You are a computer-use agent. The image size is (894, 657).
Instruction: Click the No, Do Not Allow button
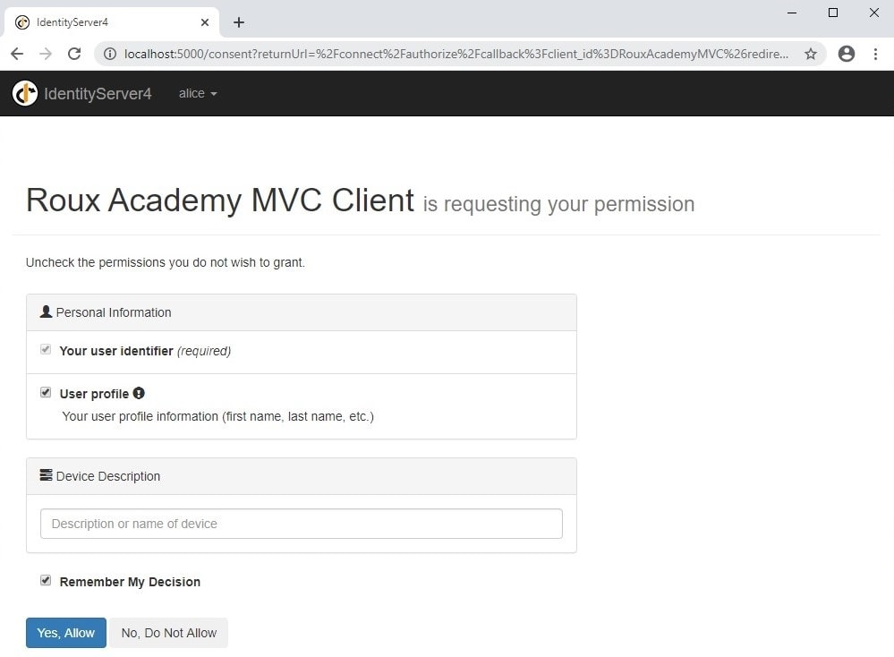pos(168,632)
